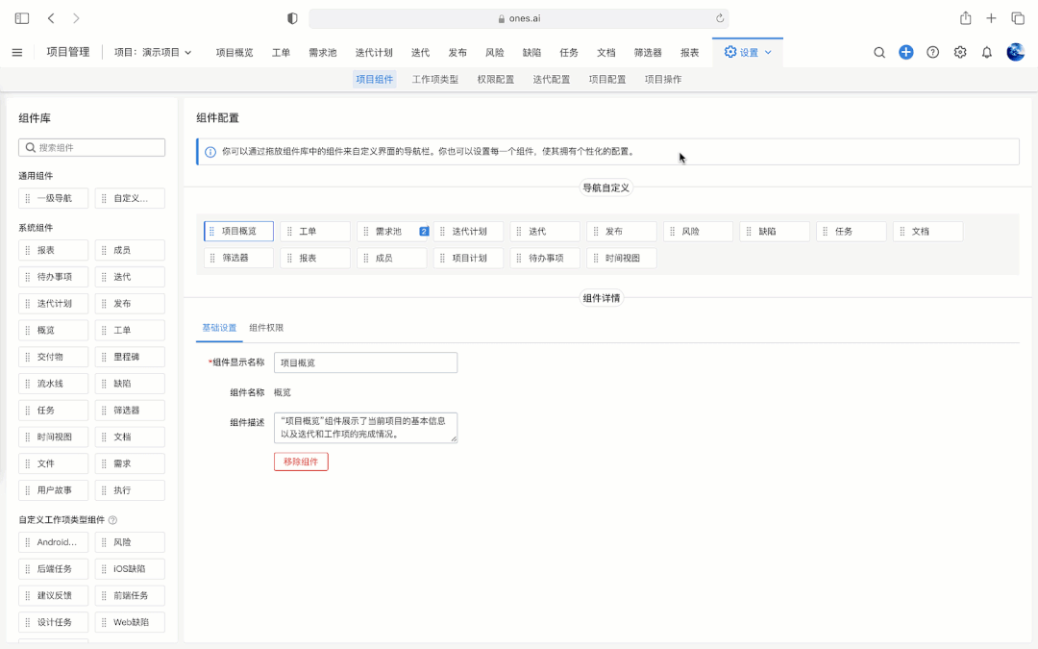
Task: Expand the 项目：演示项目 dropdown
Action: click(x=153, y=53)
